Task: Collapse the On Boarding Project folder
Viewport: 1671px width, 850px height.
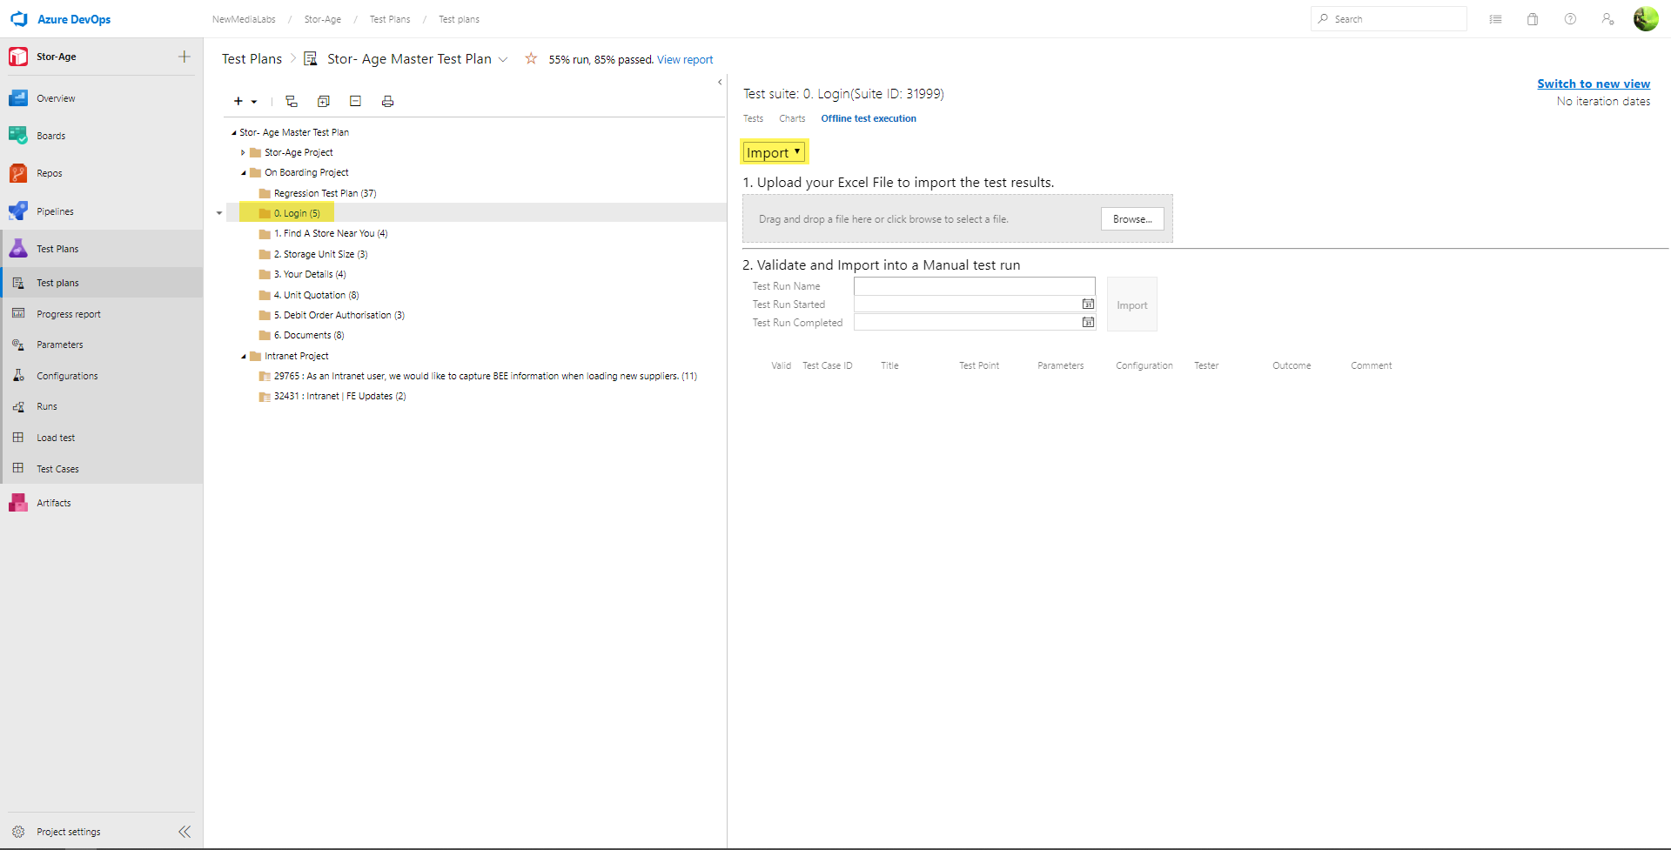Action: coord(244,172)
